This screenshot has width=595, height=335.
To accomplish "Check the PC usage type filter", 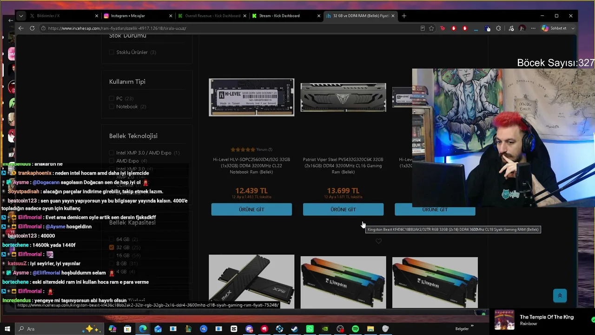I will click(x=112, y=99).
